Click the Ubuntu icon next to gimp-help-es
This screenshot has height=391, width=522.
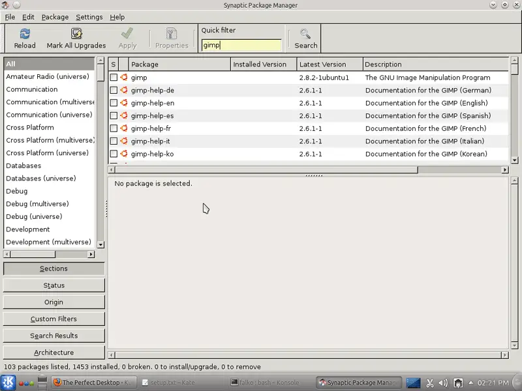point(124,116)
